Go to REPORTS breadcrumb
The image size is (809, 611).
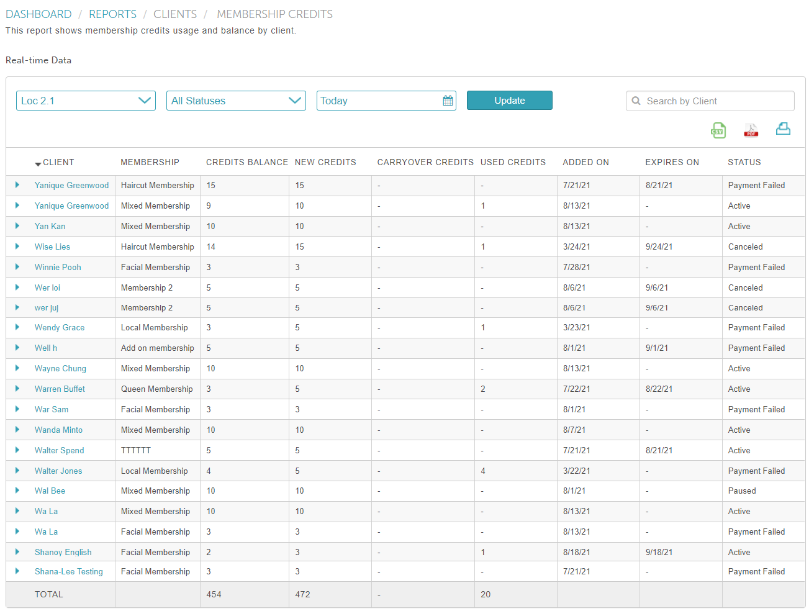tap(112, 14)
